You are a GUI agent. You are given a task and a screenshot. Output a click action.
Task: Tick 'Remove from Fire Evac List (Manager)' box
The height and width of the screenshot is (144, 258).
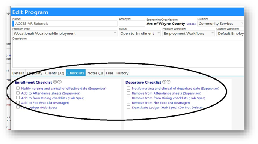[x=128, y=102]
